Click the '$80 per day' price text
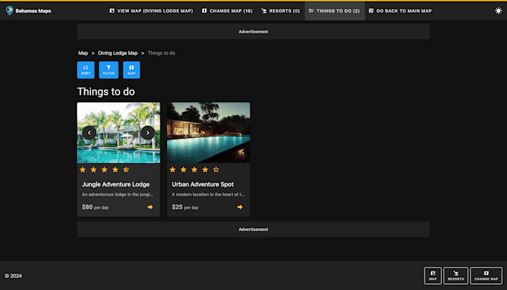Image resolution: width=507 pixels, height=290 pixels. coord(95,207)
